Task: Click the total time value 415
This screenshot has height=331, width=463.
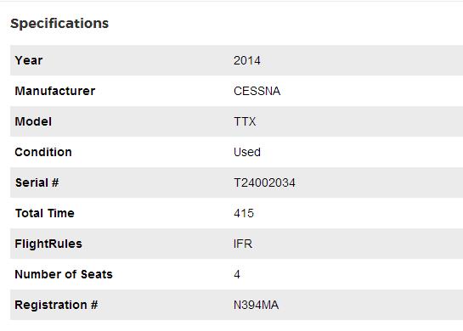Action: pyautogui.click(x=244, y=213)
